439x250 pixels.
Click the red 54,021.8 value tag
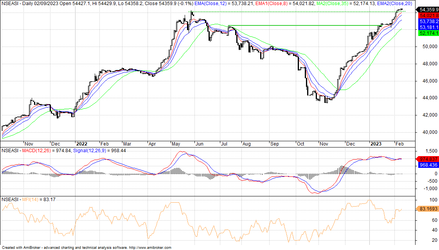point(428,16)
